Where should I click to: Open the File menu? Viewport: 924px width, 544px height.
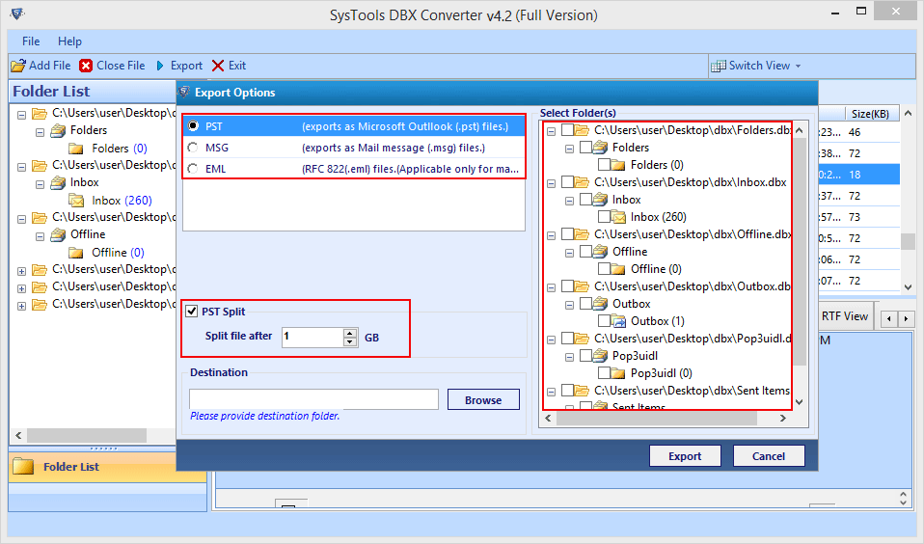[x=31, y=41]
